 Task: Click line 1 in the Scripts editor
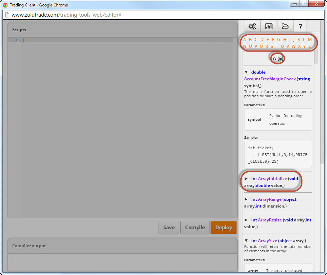point(129,40)
